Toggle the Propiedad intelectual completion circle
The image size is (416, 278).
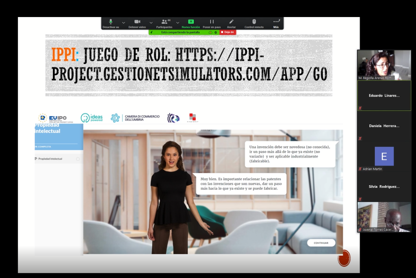click(x=78, y=159)
